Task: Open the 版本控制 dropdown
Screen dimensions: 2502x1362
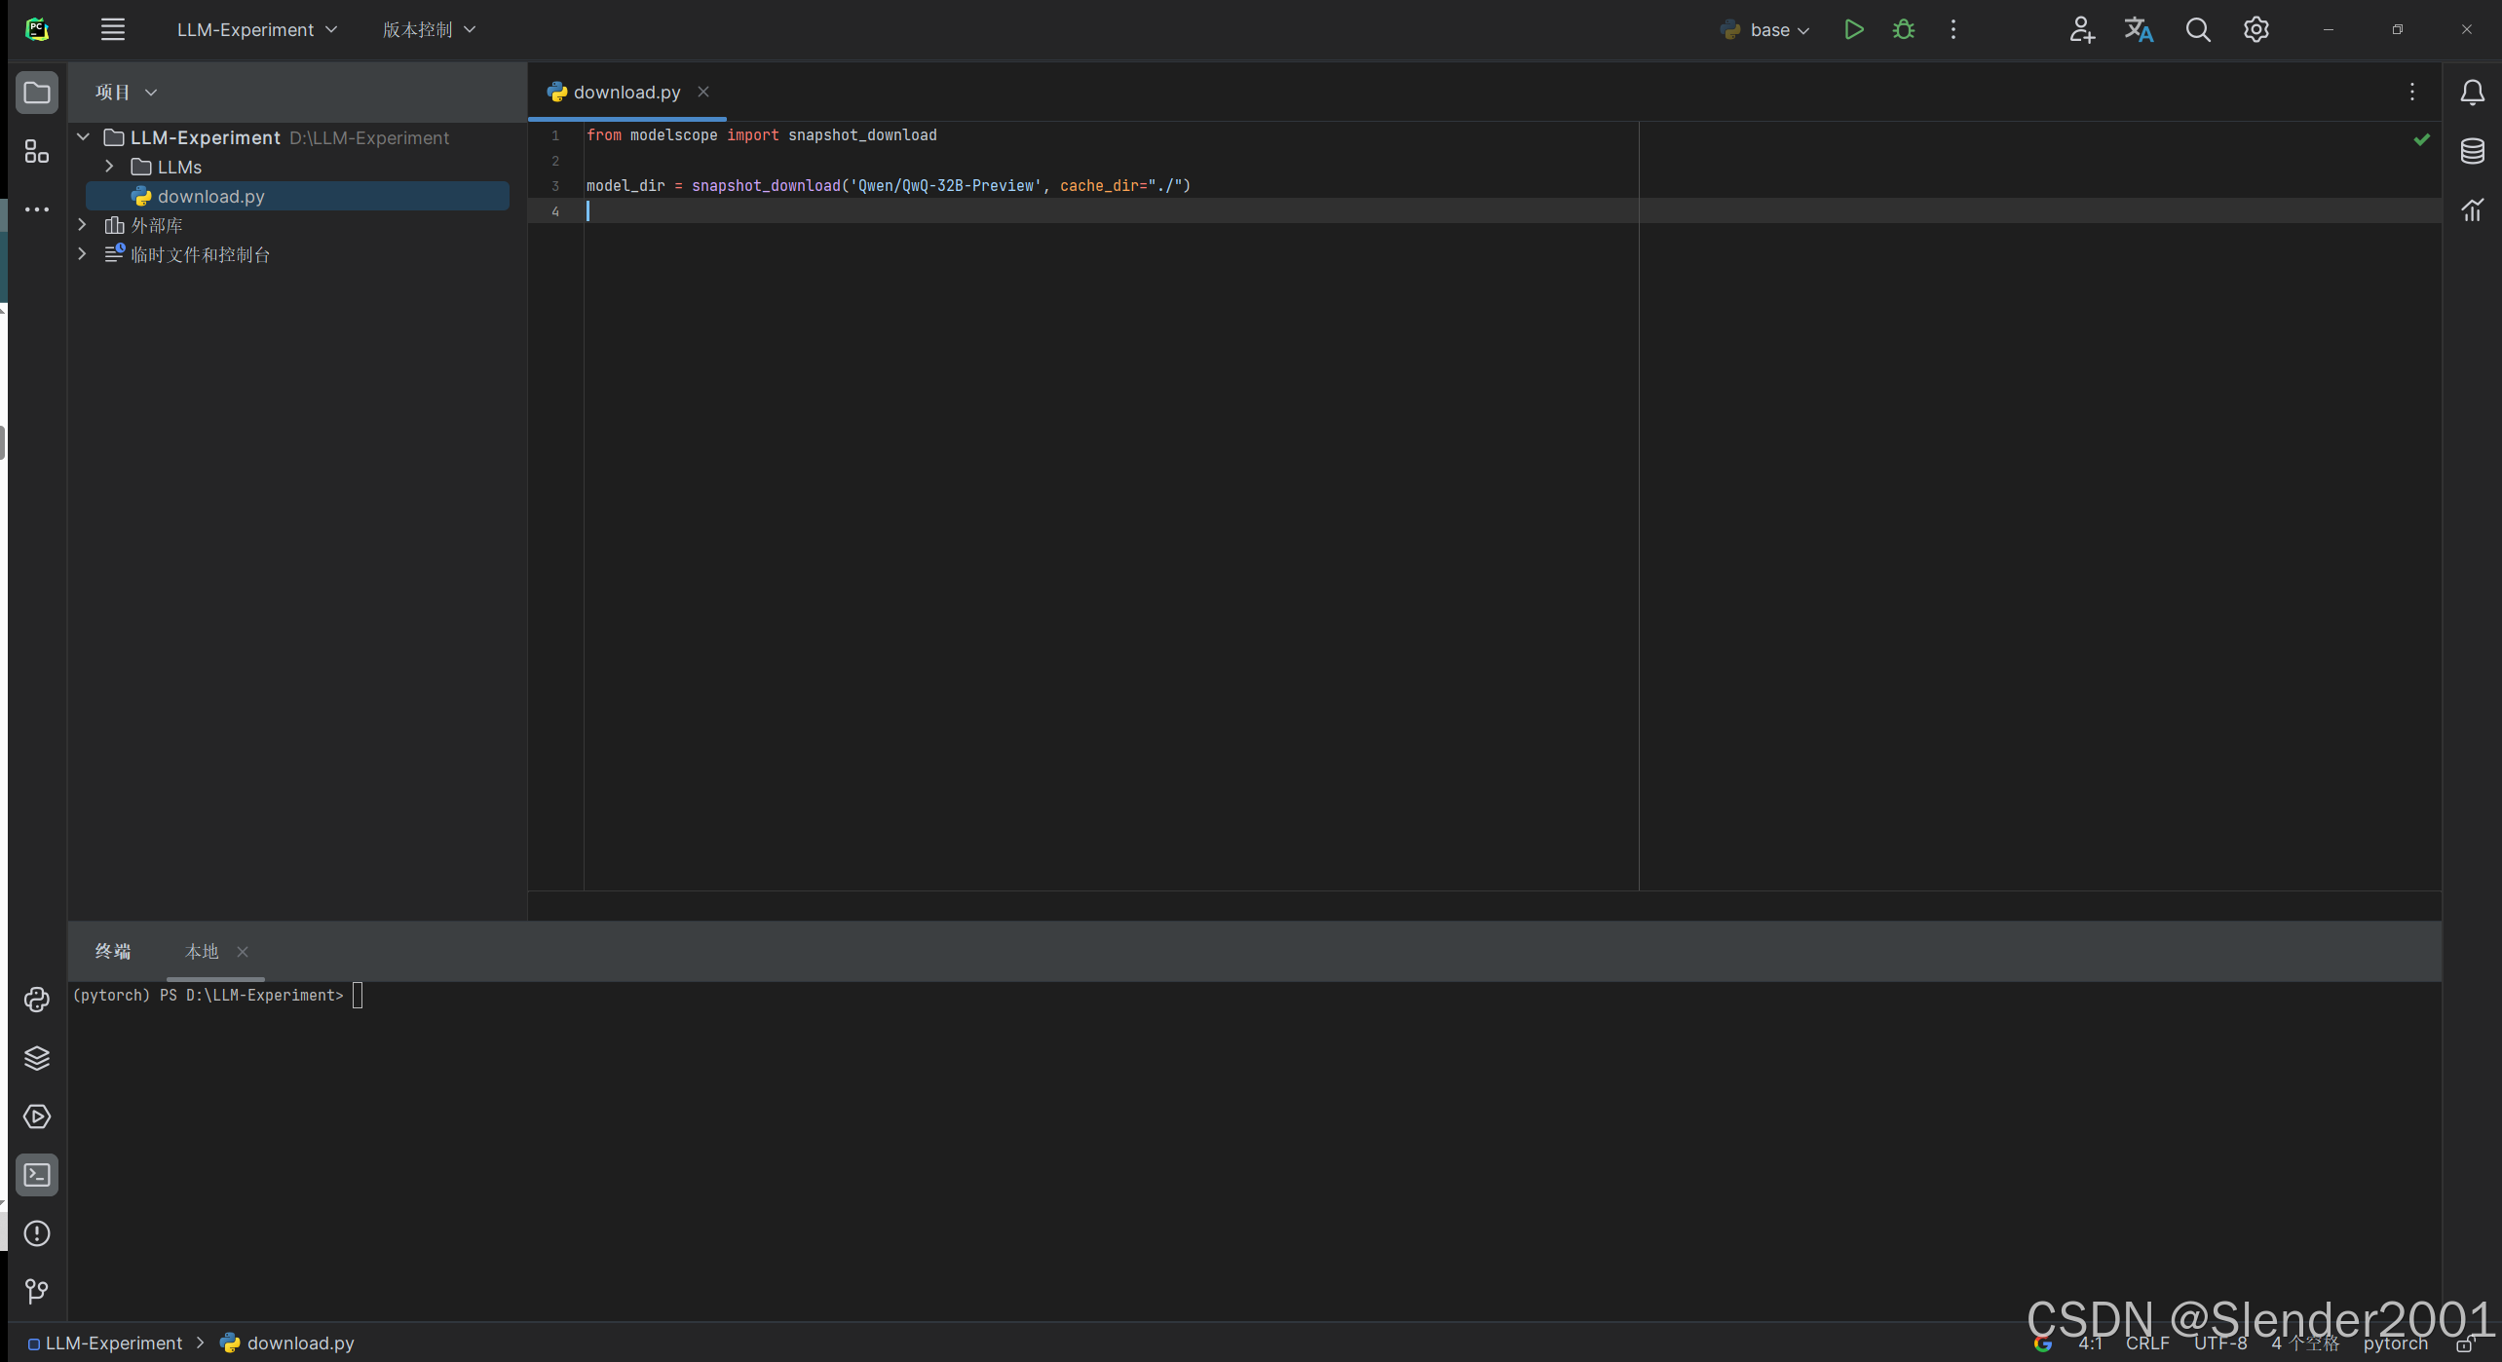Action: (x=429, y=29)
